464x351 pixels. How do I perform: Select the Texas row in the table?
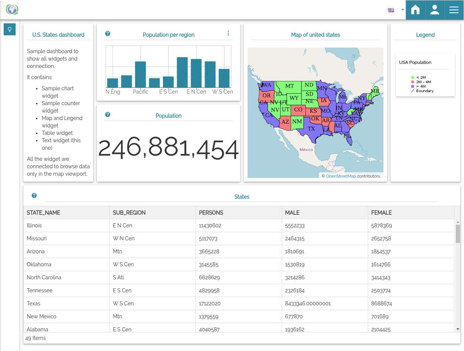[33, 303]
